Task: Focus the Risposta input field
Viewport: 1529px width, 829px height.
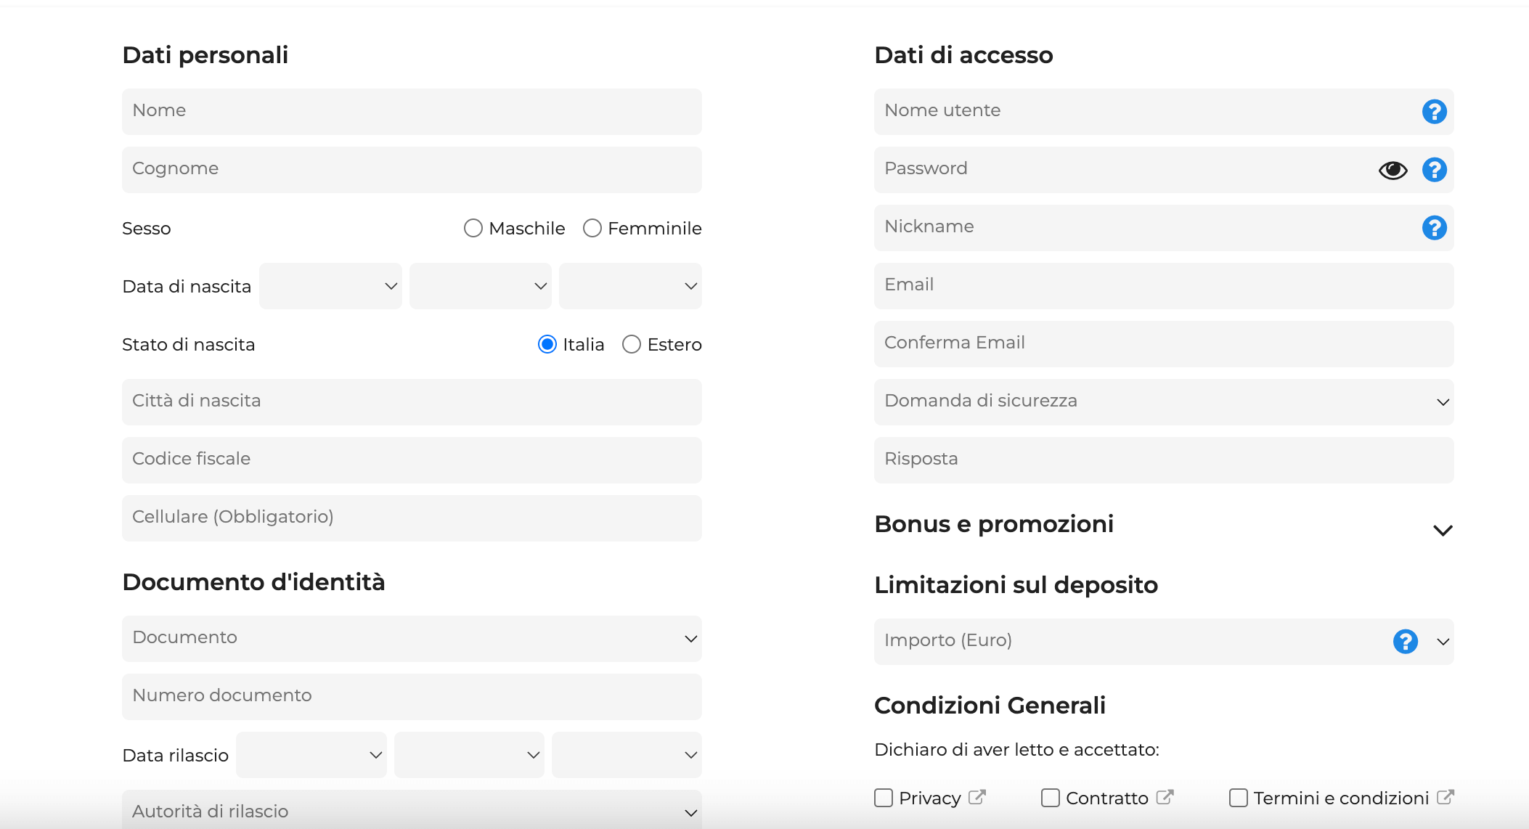Action: [1164, 460]
